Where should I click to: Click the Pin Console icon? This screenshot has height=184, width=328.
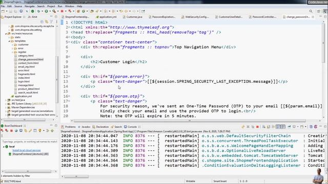[289, 127]
